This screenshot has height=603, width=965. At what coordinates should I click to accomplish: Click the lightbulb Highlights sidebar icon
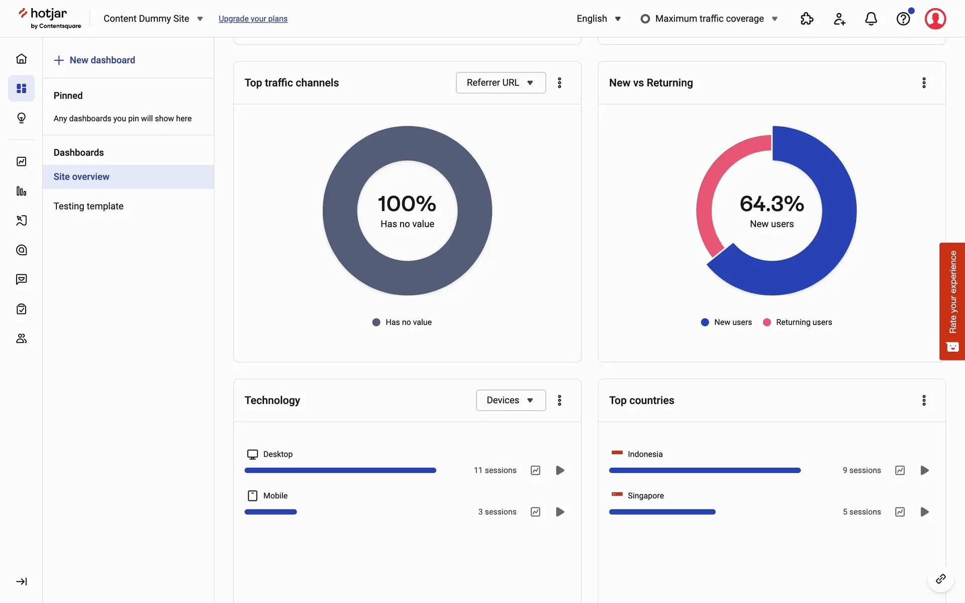(21, 118)
